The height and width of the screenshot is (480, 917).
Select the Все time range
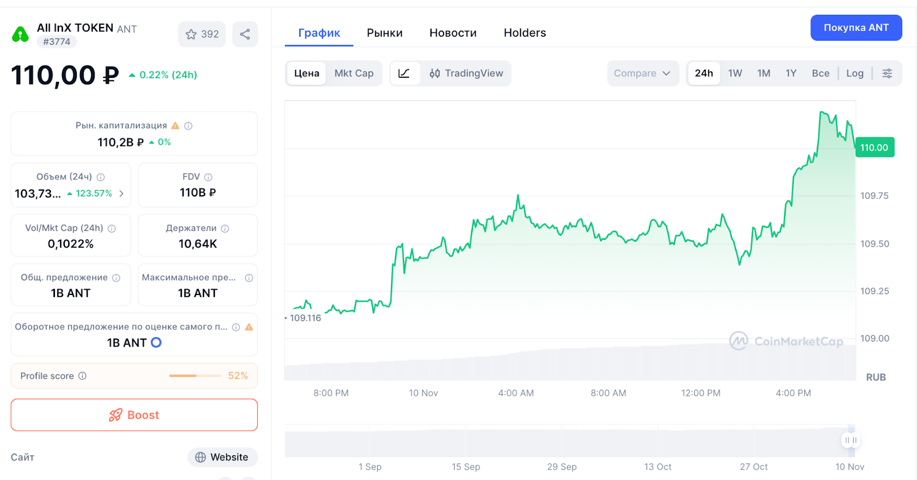pyautogui.click(x=821, y=73)
